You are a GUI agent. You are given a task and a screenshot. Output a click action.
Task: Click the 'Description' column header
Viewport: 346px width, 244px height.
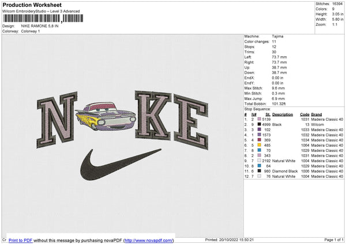(283, 115)
